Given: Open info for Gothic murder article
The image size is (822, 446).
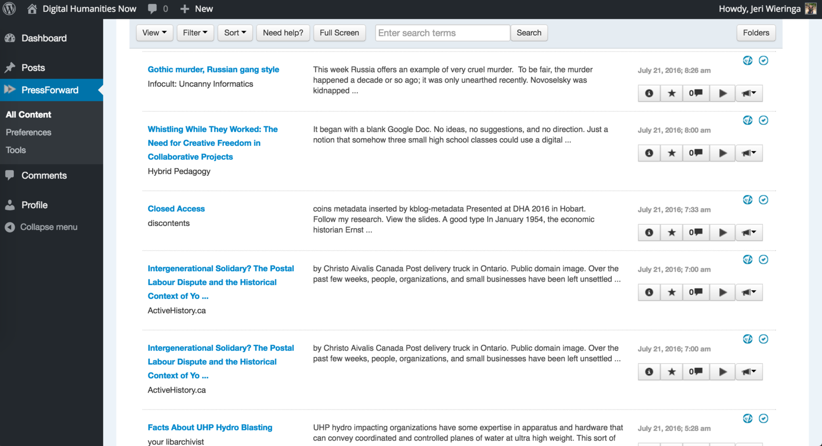Looking at the screenshot, I should 649,93.
